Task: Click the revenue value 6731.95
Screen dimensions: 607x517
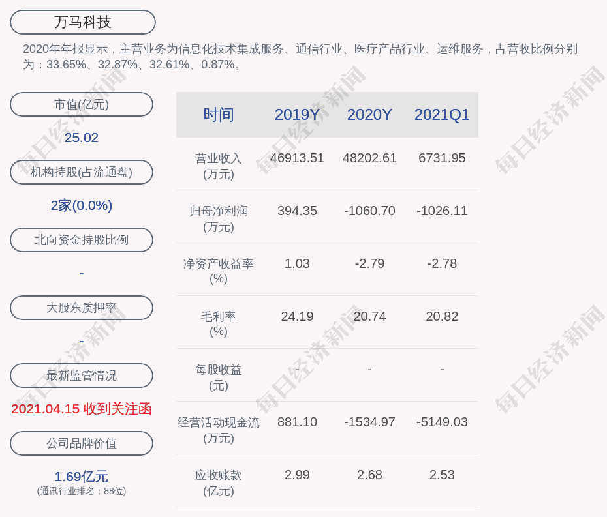Action: pyautogui.click(x=442, y=158)
